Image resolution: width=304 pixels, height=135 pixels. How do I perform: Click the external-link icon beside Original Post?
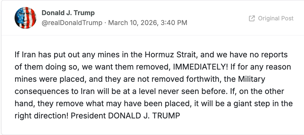252,19
